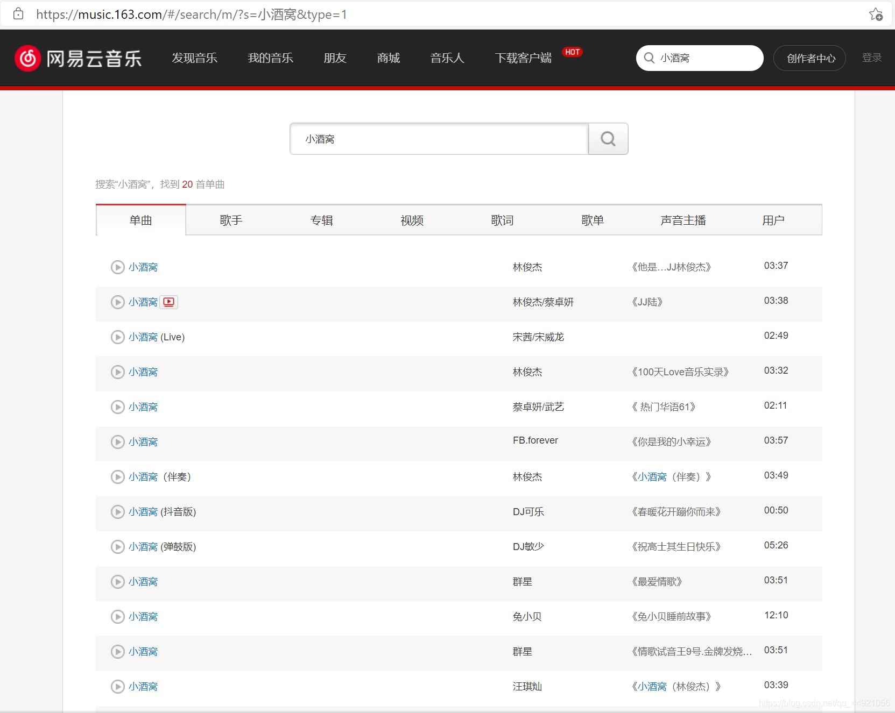Focus the header search box with 小酒窝
Viewport: 895px width, 713px height.
pos(700,58)
